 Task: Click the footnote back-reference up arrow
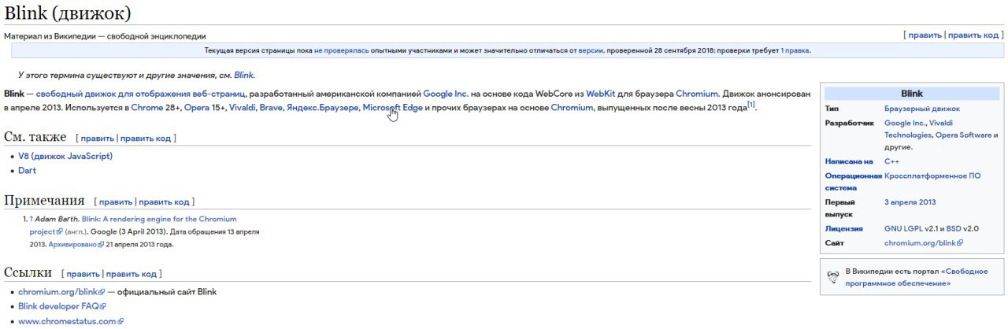[x=31, y=219]
